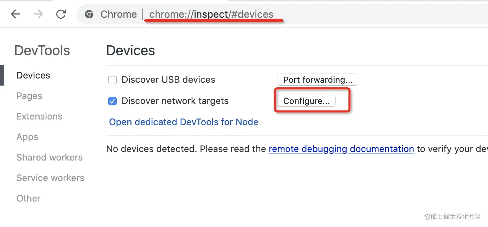
Task: View the Service workers section
Action: click(x=50, y=178)
